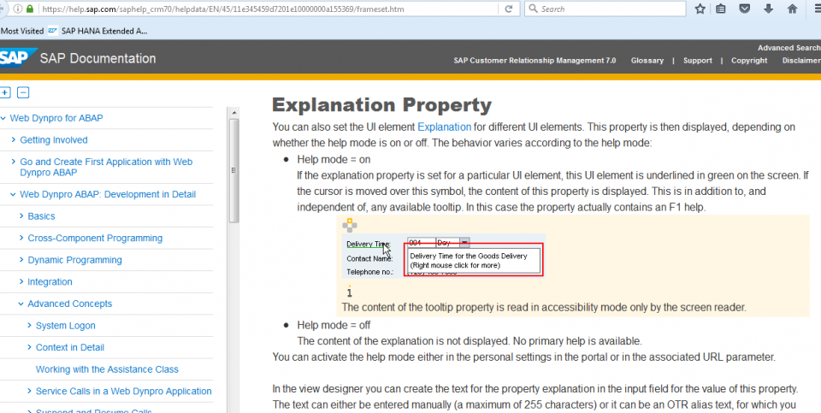Expand all tree nodes with plus icon
The height and width of the screenshot is (413, 821).
(x=6, y=92)
